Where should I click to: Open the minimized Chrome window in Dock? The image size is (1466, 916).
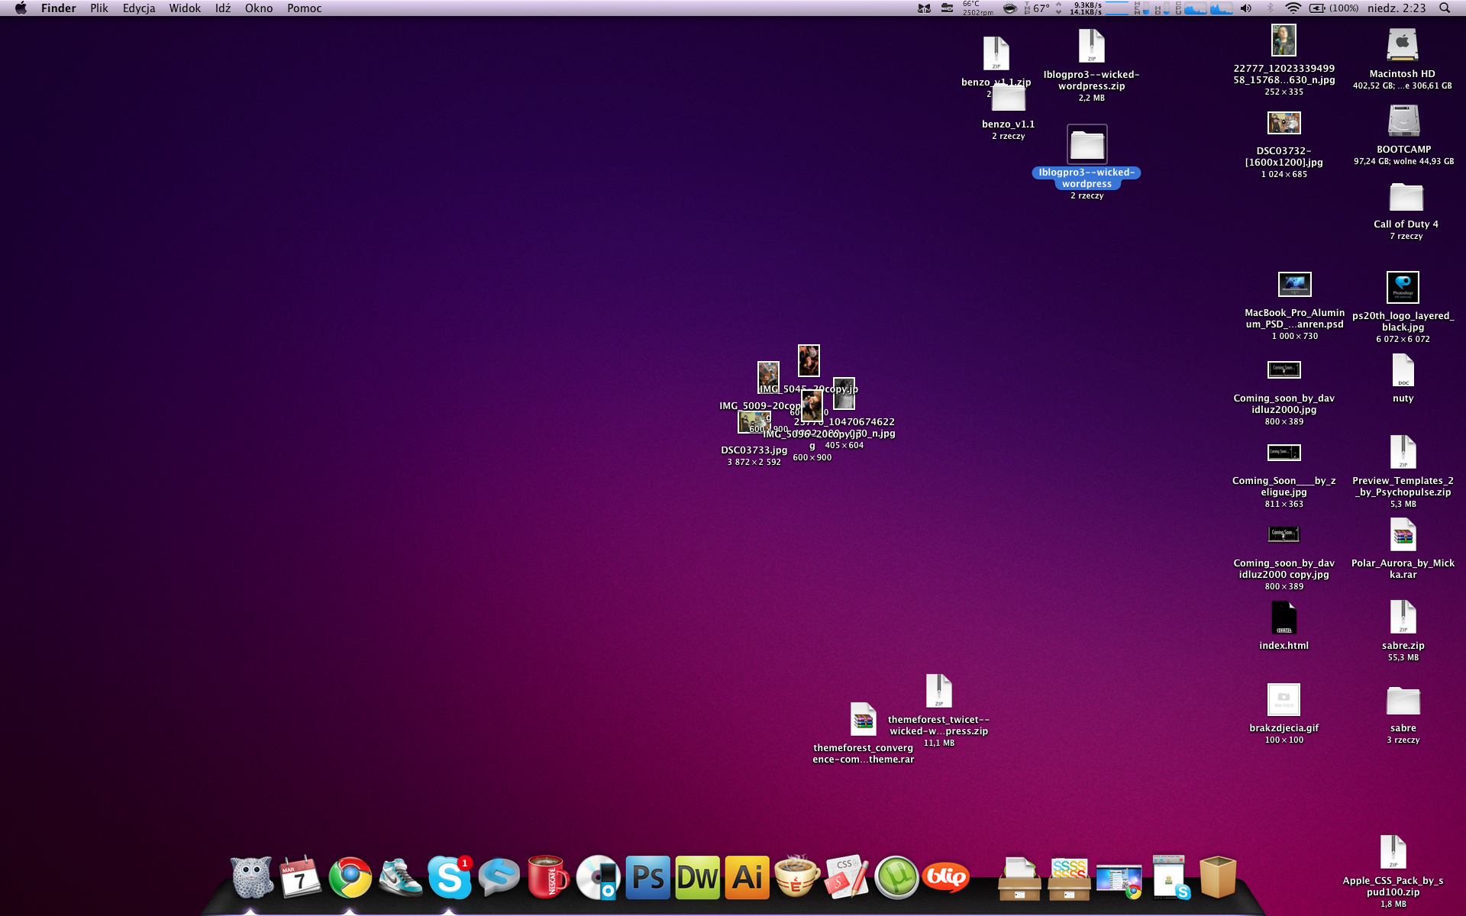coord(1119,880)
